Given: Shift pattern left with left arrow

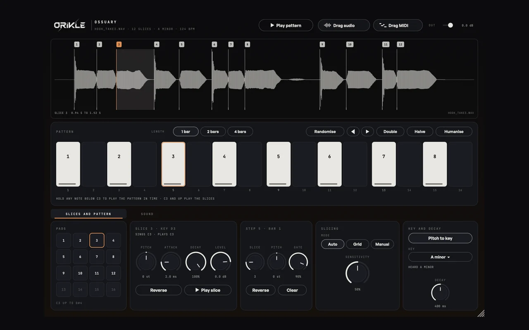Looking at the screenshot, I should pos(353,132).
